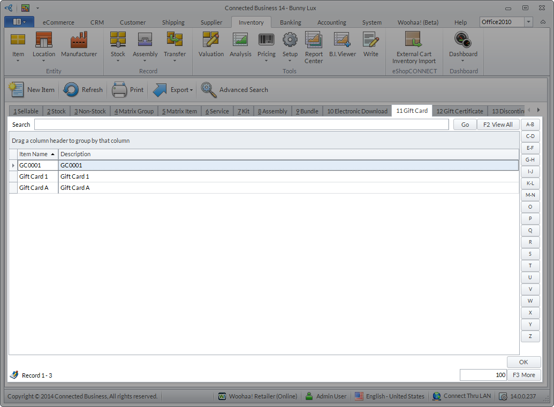Select the 12 Gift Certificate tab
Image resolution: width=554 pixels, height=407 pixels.
coord(459,111)
